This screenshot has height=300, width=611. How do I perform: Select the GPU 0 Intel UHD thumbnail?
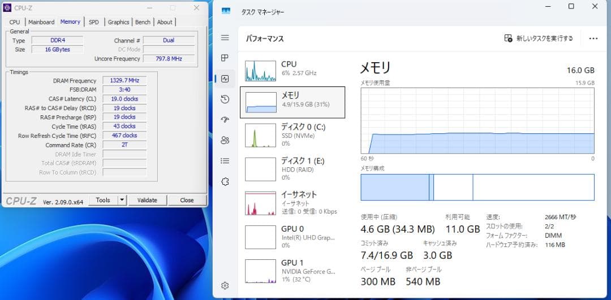point(260,238)
